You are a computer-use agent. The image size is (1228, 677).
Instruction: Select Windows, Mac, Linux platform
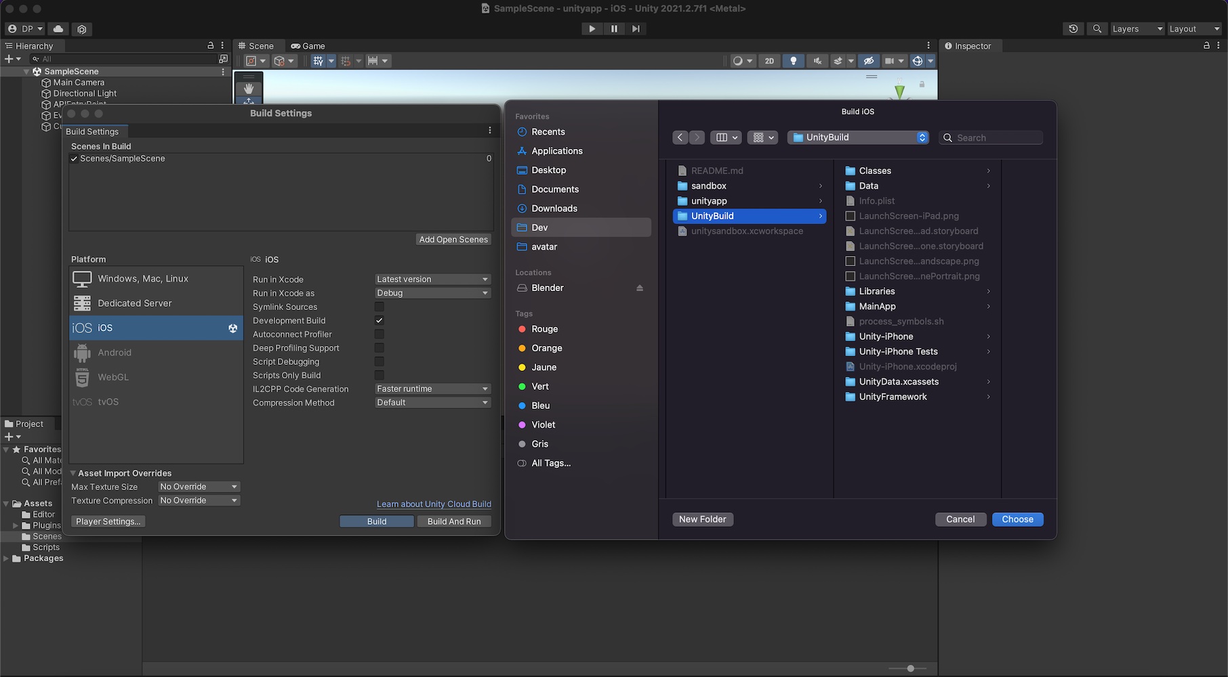[x=156, y=278]
